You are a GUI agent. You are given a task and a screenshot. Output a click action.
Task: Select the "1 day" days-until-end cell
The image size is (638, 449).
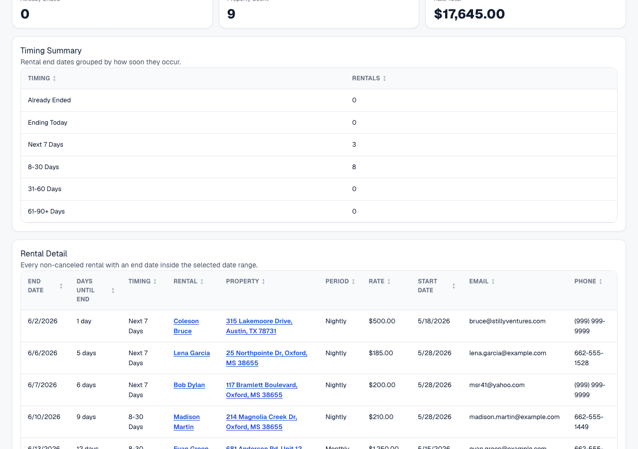84,321
